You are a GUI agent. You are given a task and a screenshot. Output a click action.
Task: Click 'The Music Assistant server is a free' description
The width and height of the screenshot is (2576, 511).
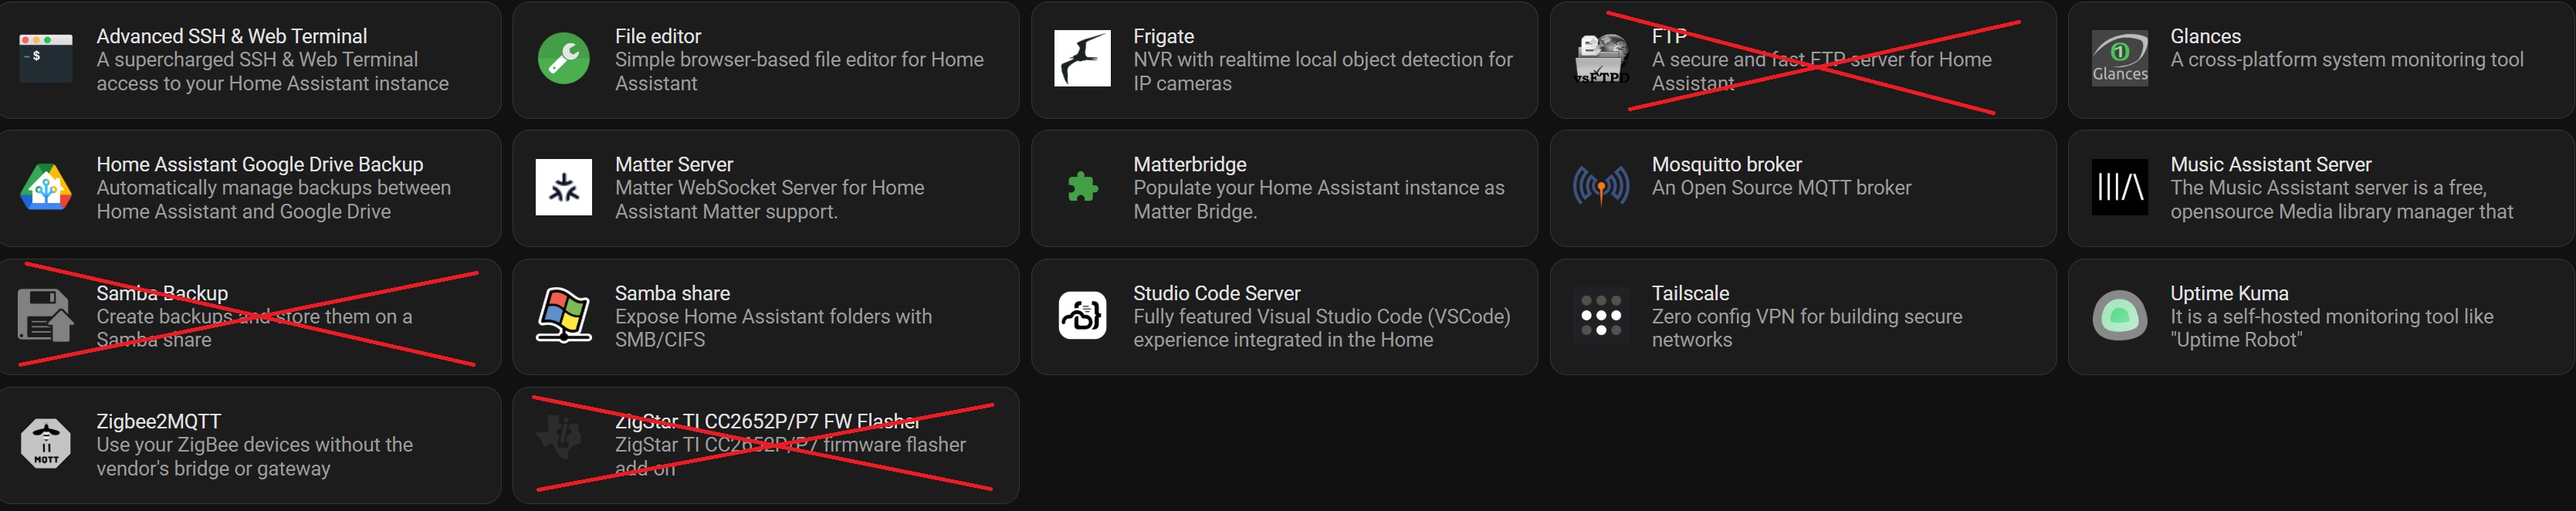(x=2341, y=199)
